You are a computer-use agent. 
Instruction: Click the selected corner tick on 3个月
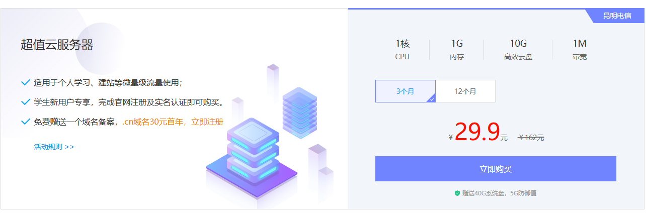431,99
